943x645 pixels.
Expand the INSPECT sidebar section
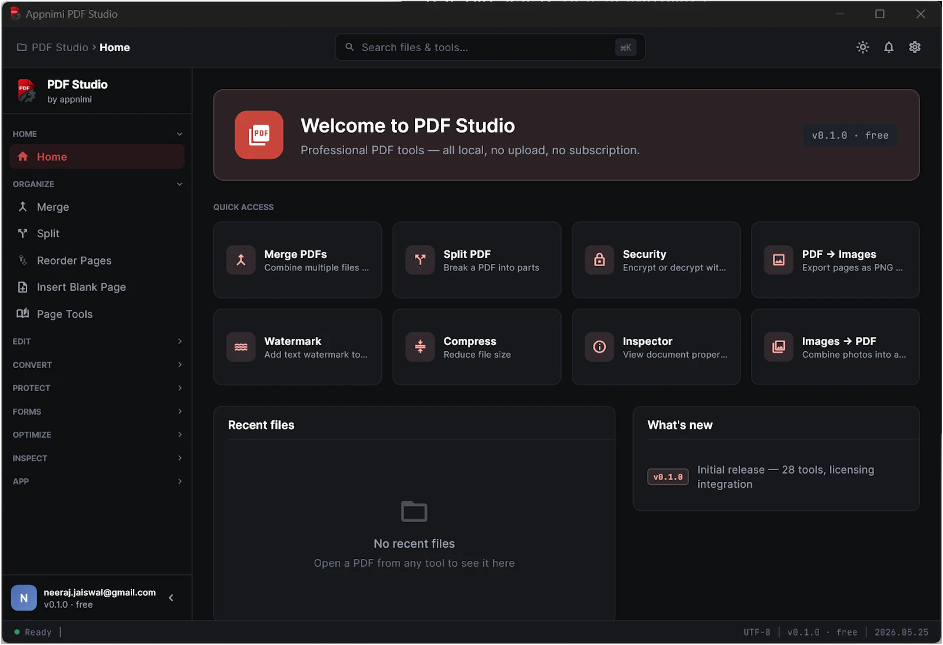(180, 458)
